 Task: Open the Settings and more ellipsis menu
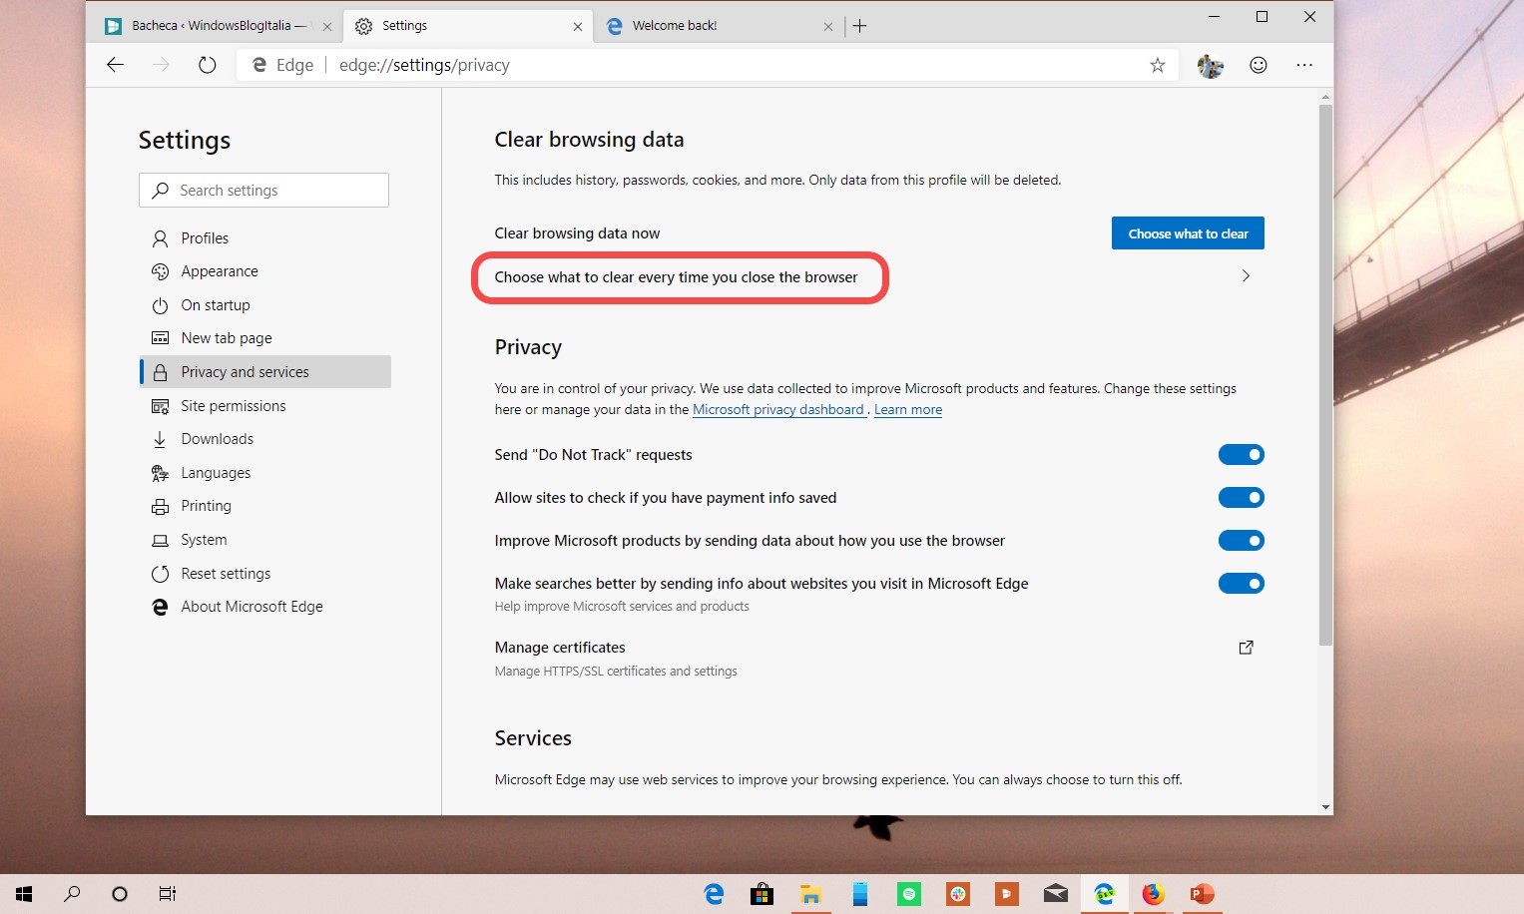1304,65
